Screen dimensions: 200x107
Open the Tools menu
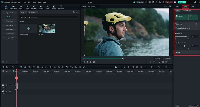pyautogui.click(x=34, y=2)
